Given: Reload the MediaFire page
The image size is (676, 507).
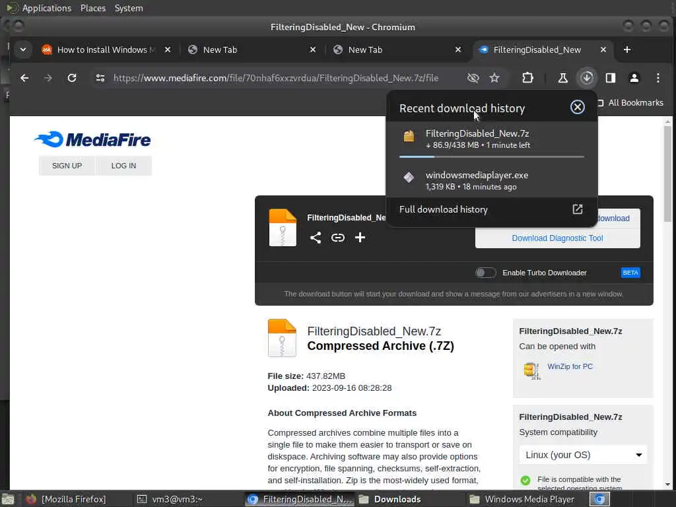Looking at the screenshot, I should pyautogui.click(x=72, y=78).
